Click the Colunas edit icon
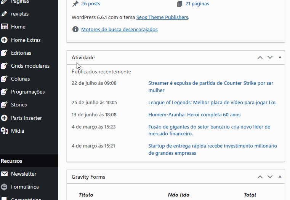This screenshot has width=290, height=200. pos(4,79)
